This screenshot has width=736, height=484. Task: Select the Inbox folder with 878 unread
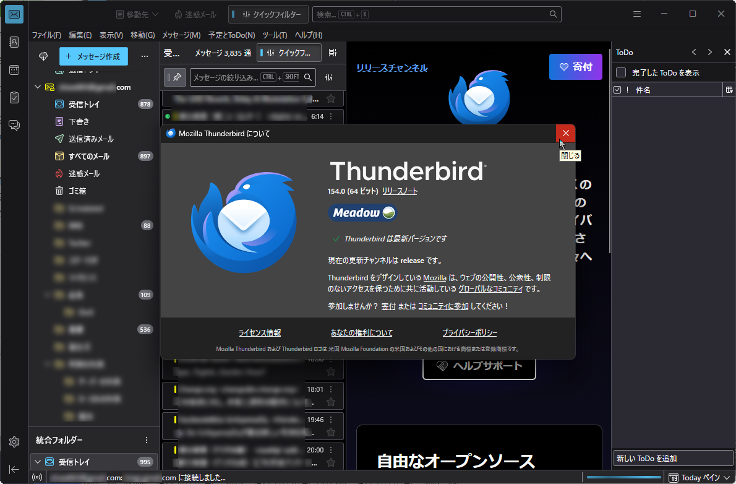tap(95, 105)
